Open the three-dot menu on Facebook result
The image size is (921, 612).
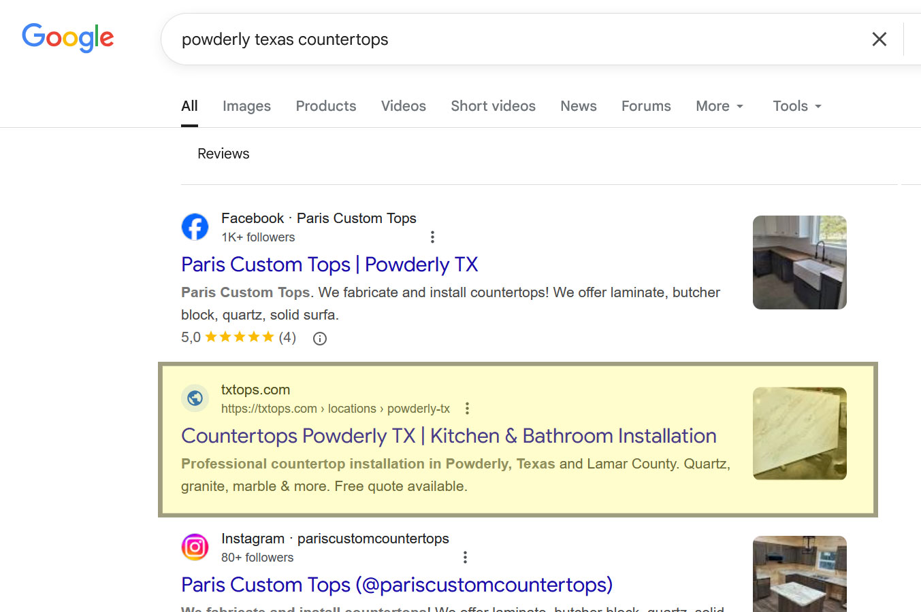(432, 237)
